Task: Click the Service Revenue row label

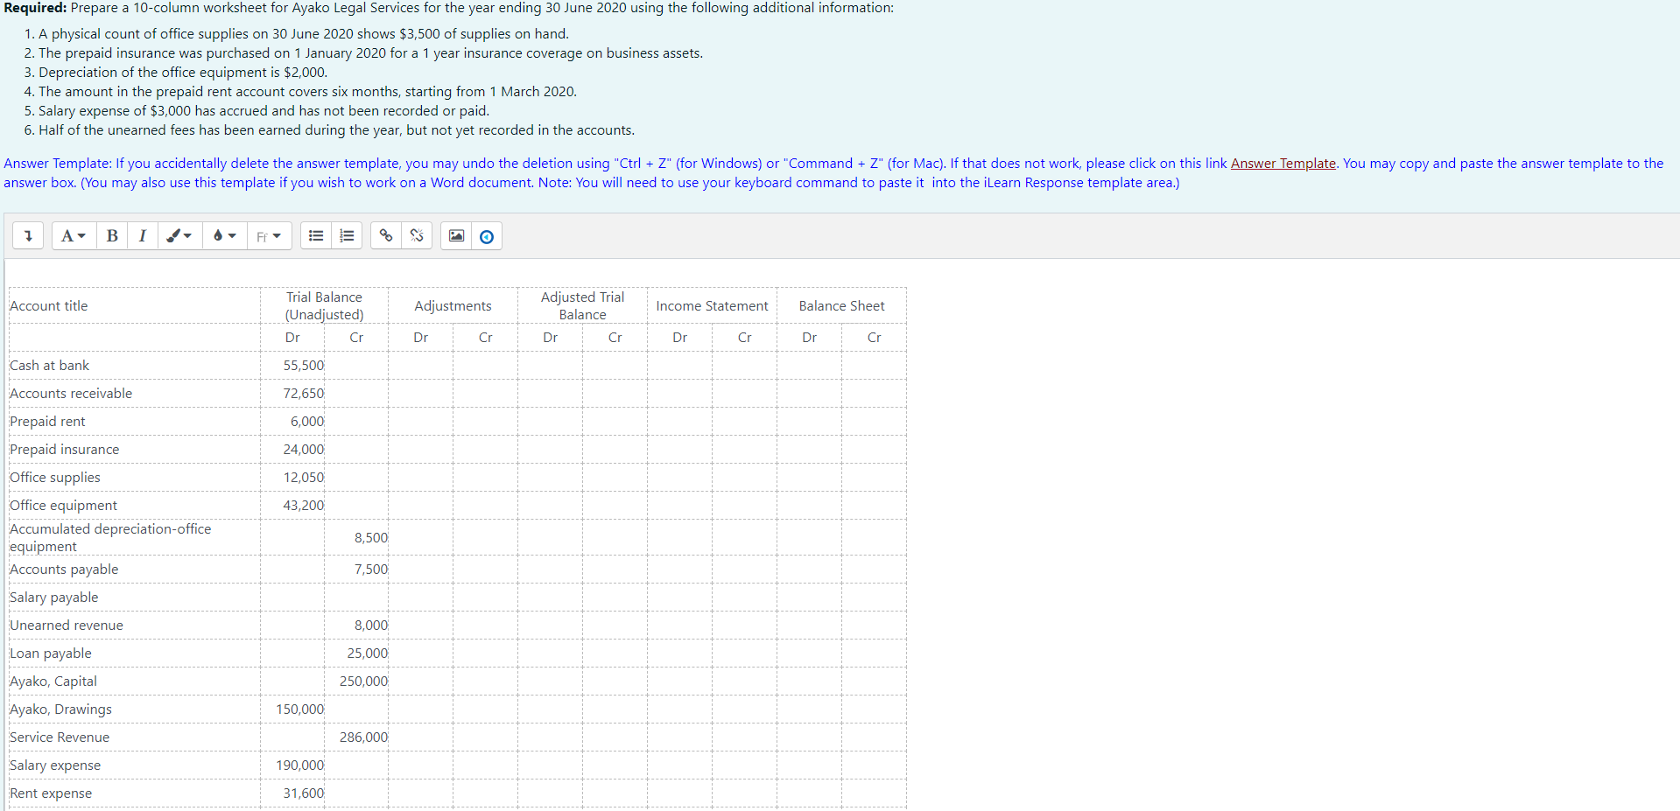Action: pyautogui.click(x=60, y=737)
